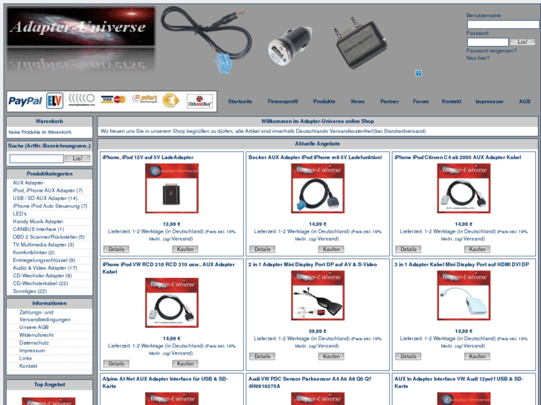Click the iPhone iPod 12V LadeAdapter thumbnail
Screen dimensions: 541x405
(172, 188)
